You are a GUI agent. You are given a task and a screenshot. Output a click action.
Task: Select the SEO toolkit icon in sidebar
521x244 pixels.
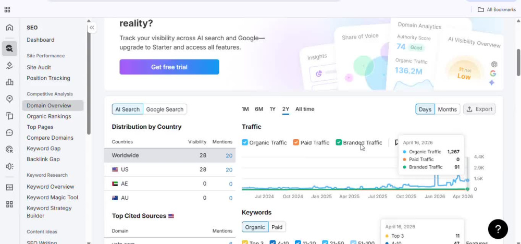[x=9, y=48]
